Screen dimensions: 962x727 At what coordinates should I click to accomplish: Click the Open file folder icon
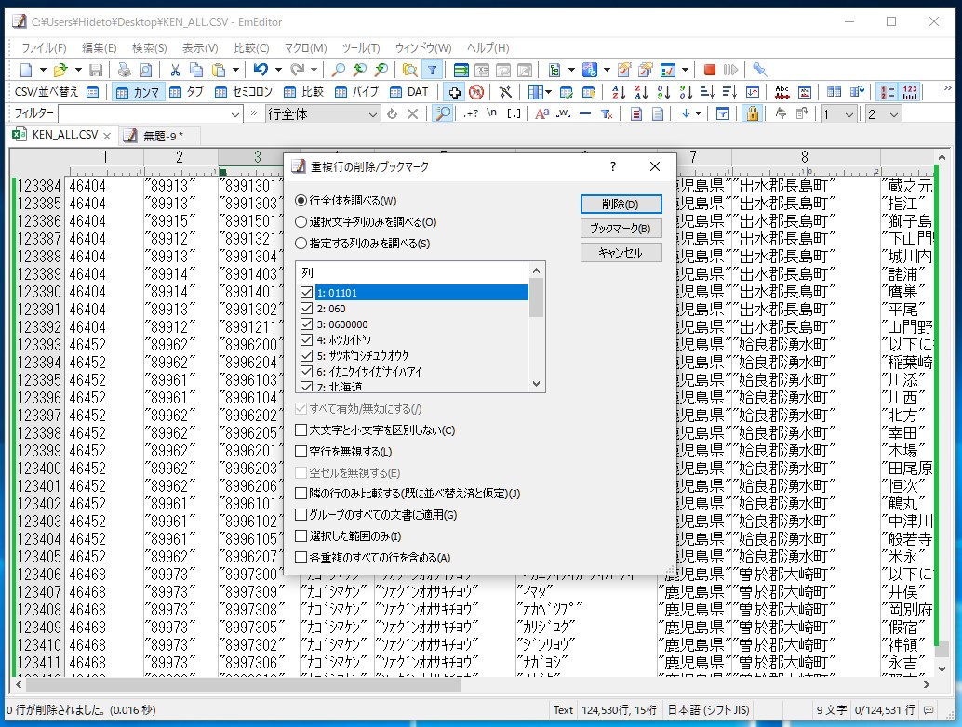tap(60, 70)
